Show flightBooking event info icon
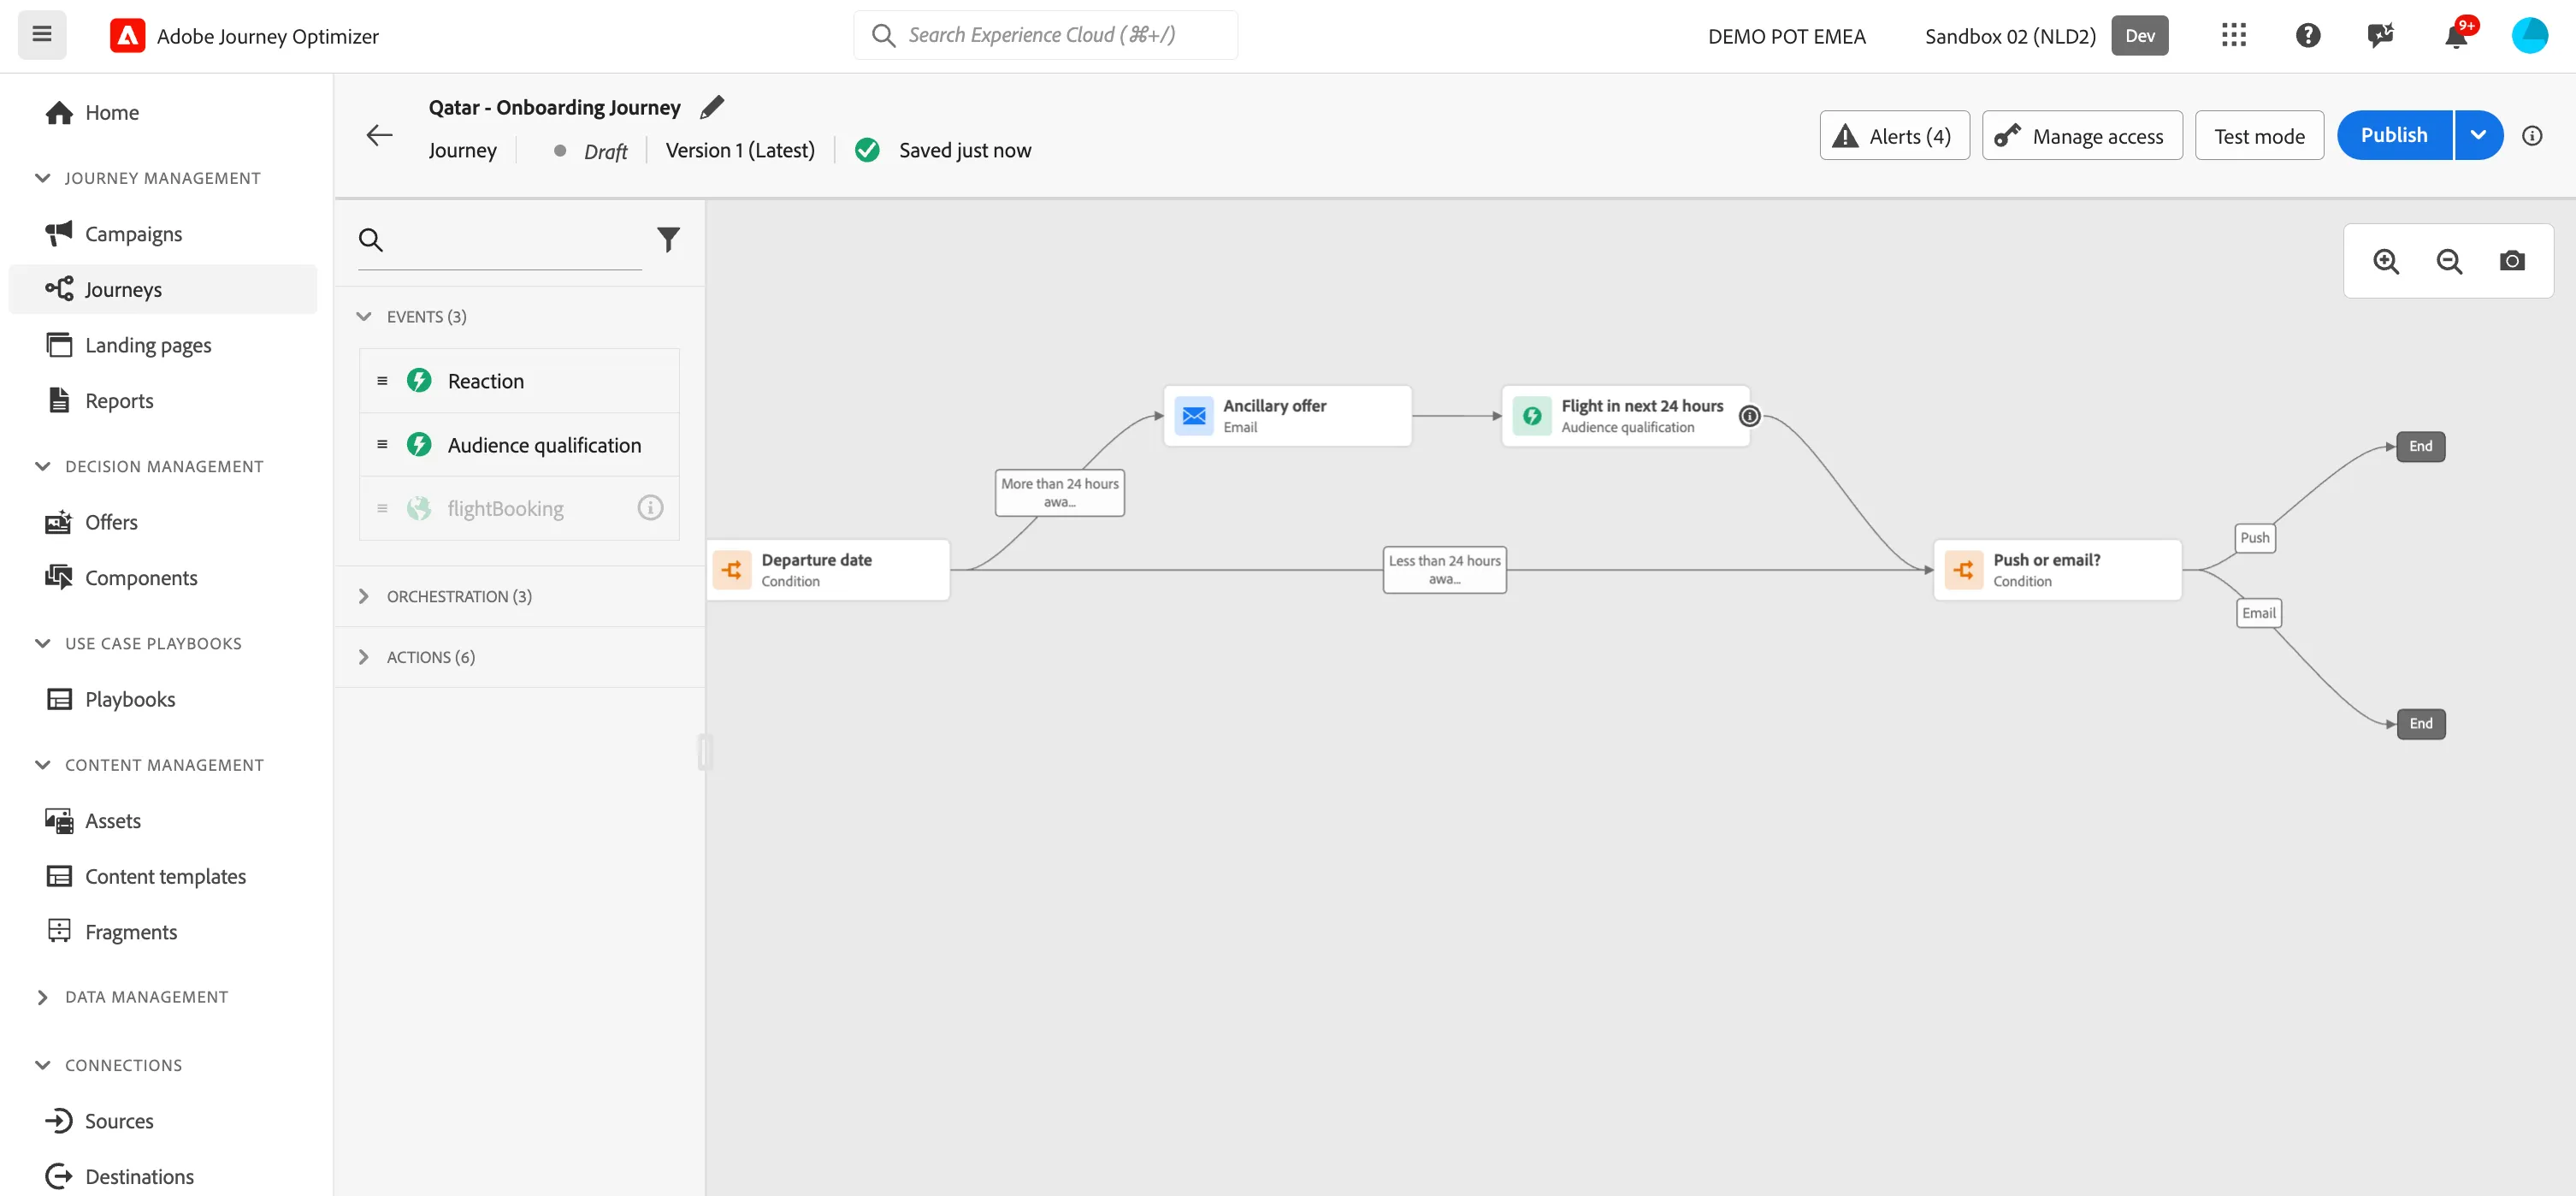 coord(650,508)
